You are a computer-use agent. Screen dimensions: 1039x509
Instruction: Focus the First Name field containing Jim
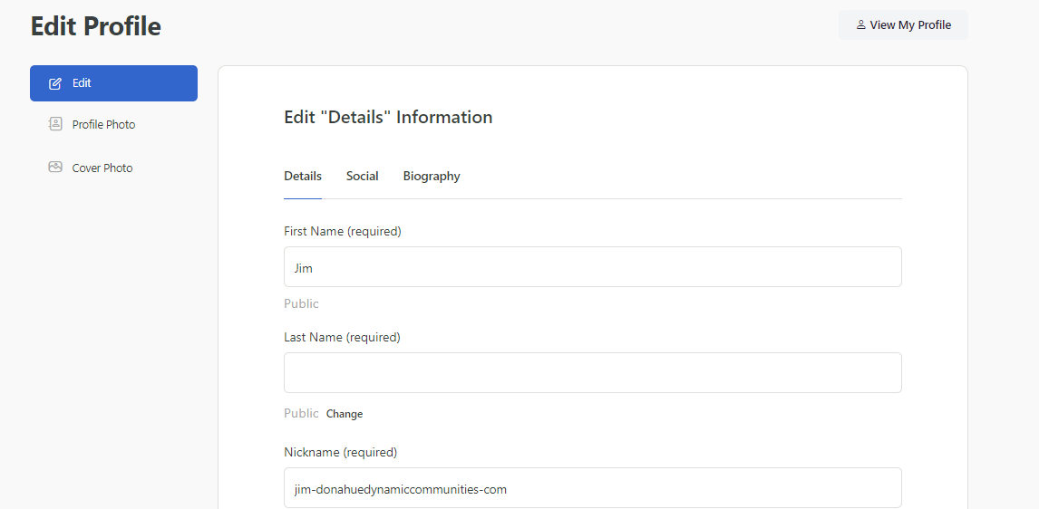point(592,267)
